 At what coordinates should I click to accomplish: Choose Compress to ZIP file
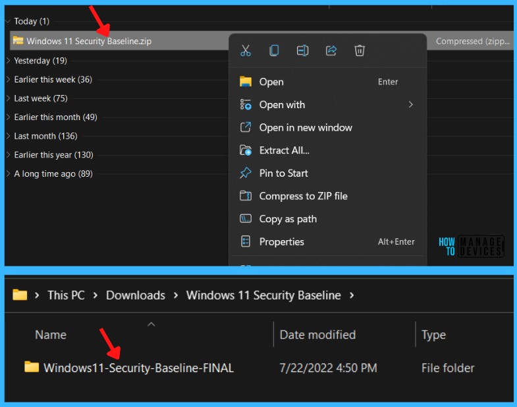tap(328, 196)
